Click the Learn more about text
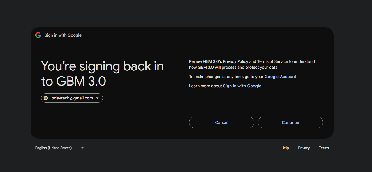Screen dimensions: 372x172 pos(205,86)
